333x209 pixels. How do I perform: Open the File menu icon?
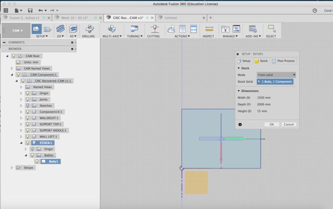tap(18, 10)
